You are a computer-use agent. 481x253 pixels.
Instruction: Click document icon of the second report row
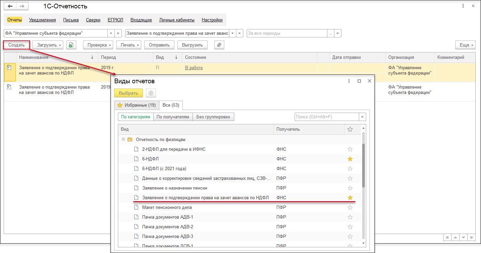tap(9, 87)
